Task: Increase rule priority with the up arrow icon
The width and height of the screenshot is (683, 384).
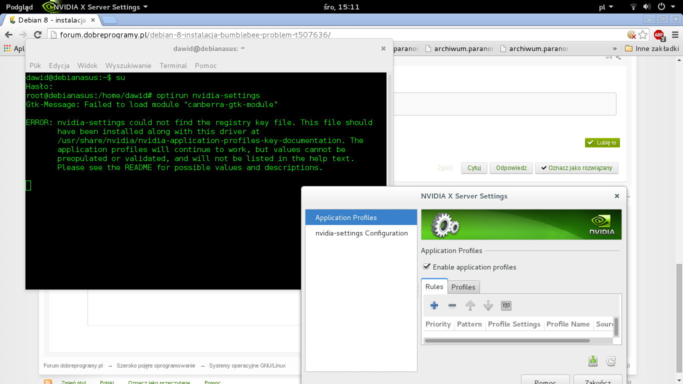Action: 470,305
